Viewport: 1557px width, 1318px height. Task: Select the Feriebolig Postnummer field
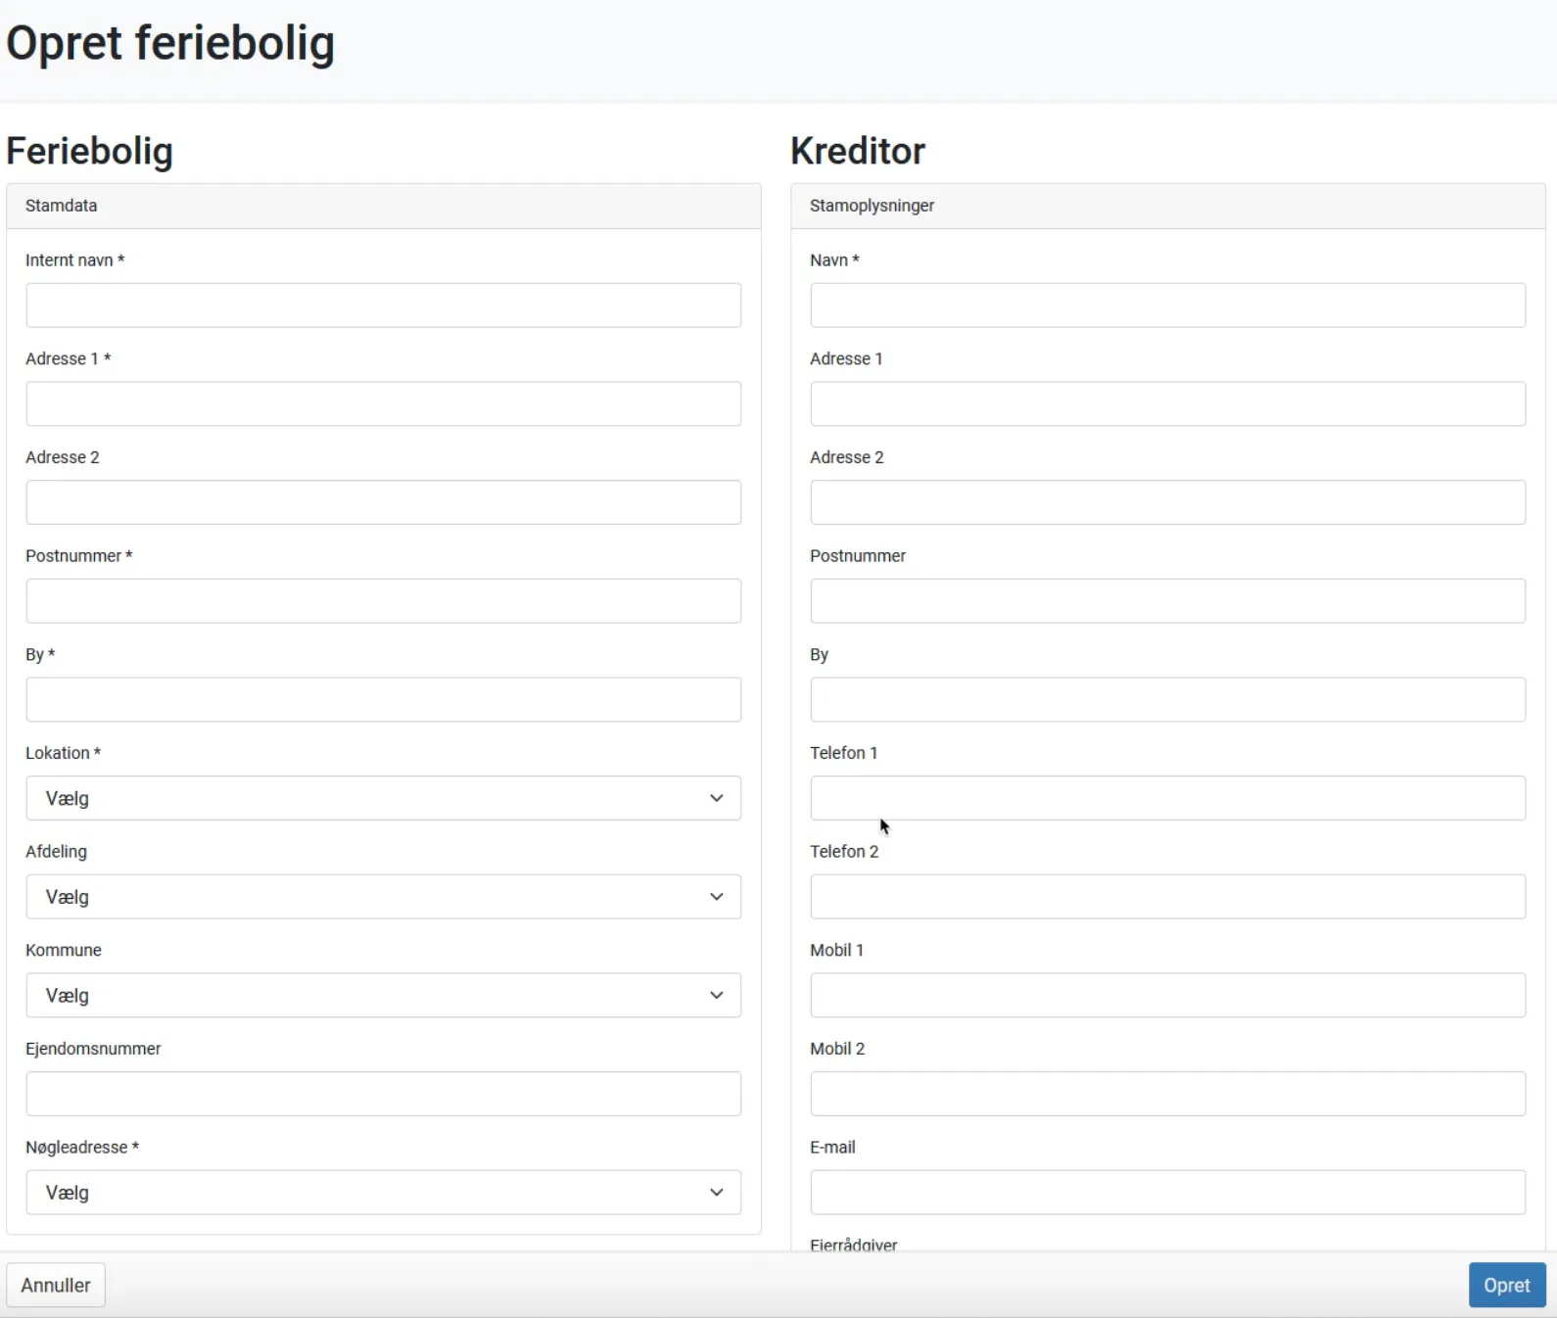tap(383, 601)
